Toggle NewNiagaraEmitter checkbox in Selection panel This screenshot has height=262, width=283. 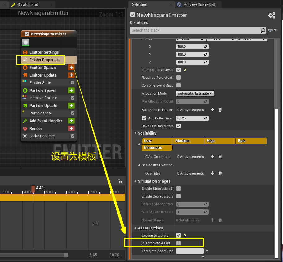133,15
